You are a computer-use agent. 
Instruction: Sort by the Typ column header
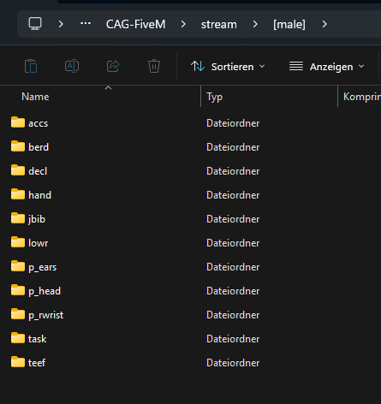point(214,97)
